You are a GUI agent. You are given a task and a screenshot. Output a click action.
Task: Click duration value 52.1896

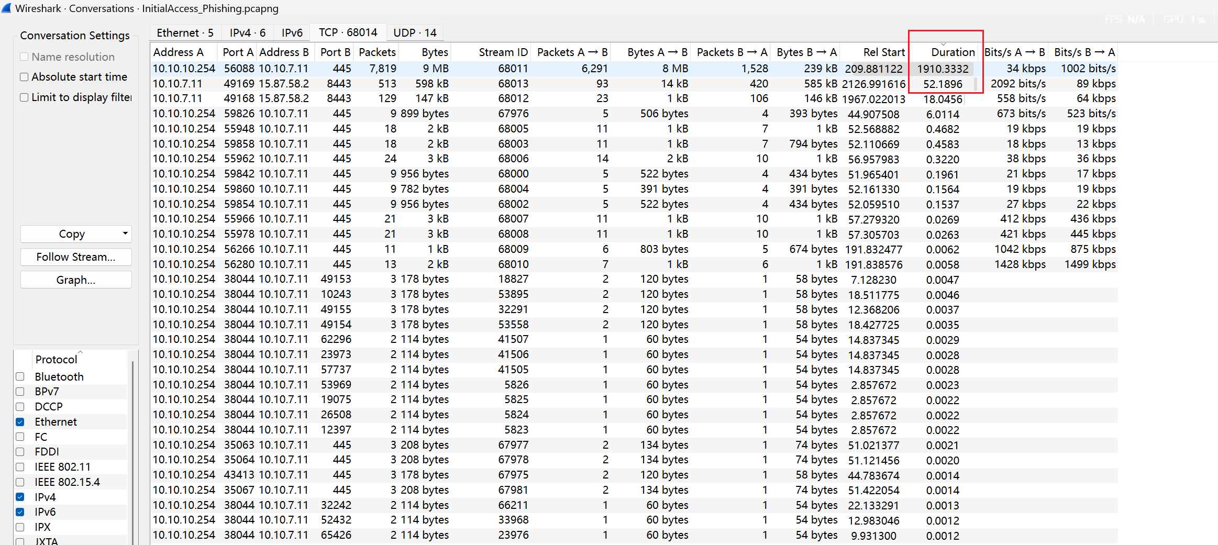coord(943,84)
